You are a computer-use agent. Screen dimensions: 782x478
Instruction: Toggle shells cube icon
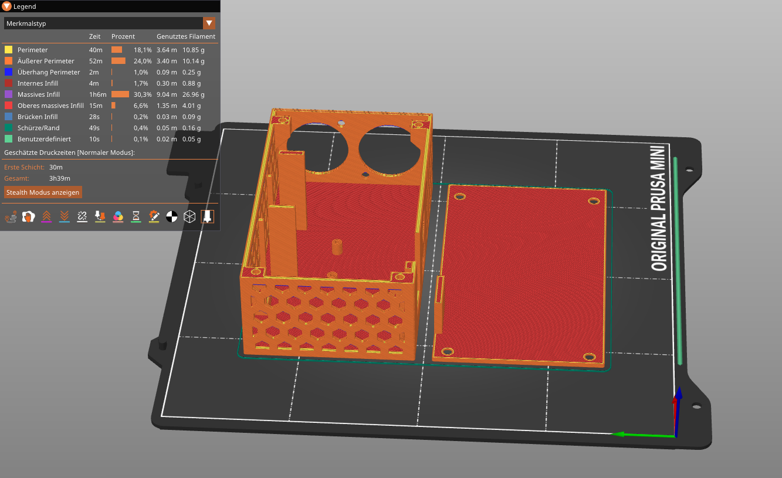[x=189, y=216]
